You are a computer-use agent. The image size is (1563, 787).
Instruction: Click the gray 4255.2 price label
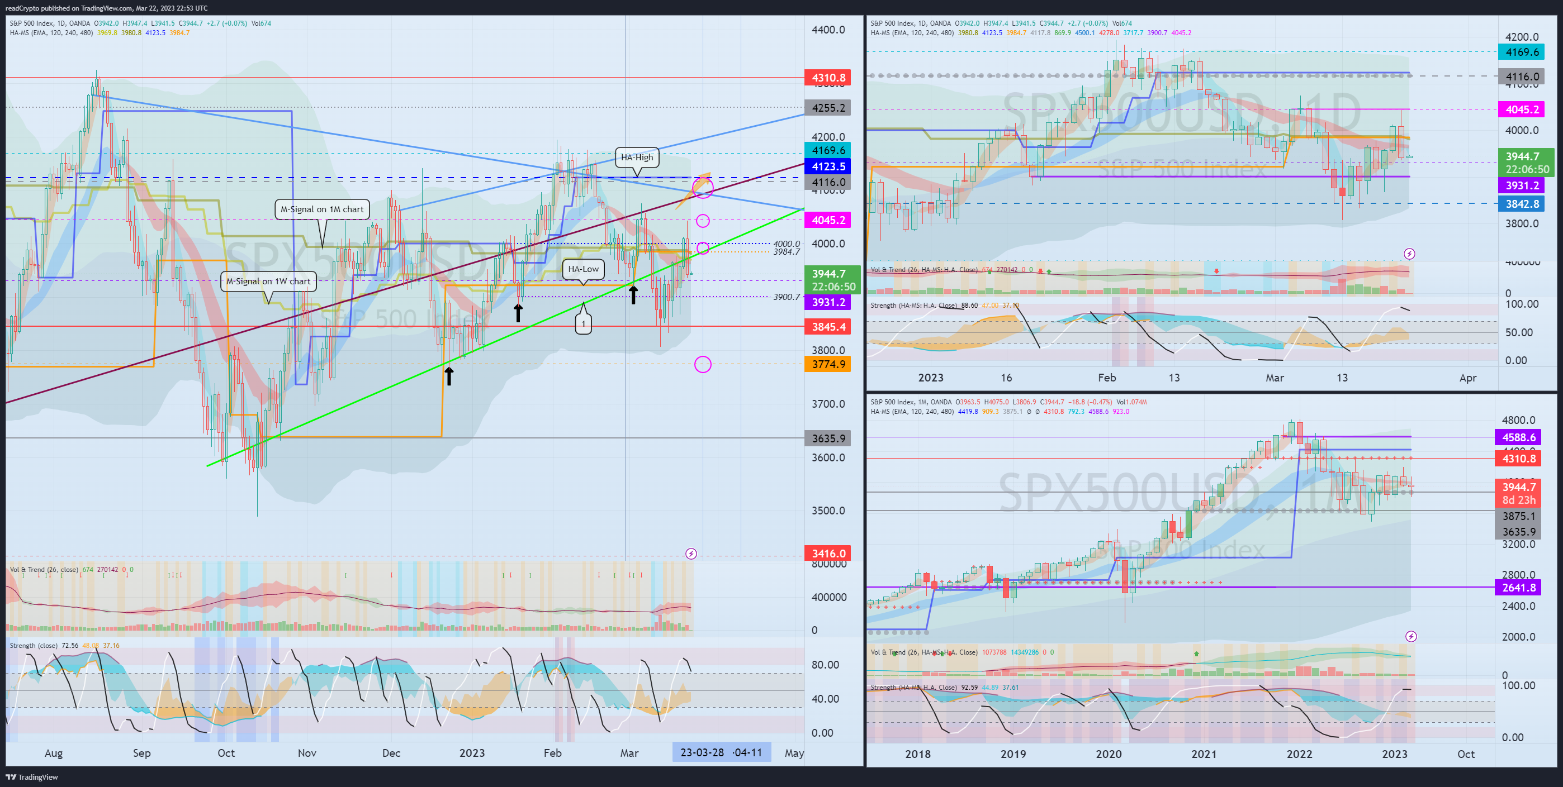pyautogui.click(x=827, y=108)
